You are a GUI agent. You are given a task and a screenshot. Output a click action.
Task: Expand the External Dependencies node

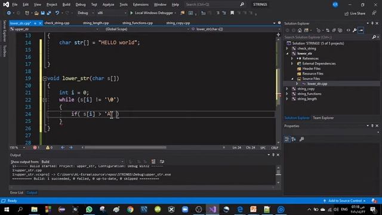292,64
